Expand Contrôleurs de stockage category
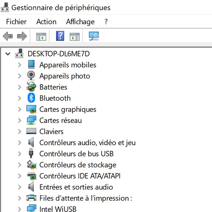This screenshot has height=212, width=212. [x=19, y=165]
